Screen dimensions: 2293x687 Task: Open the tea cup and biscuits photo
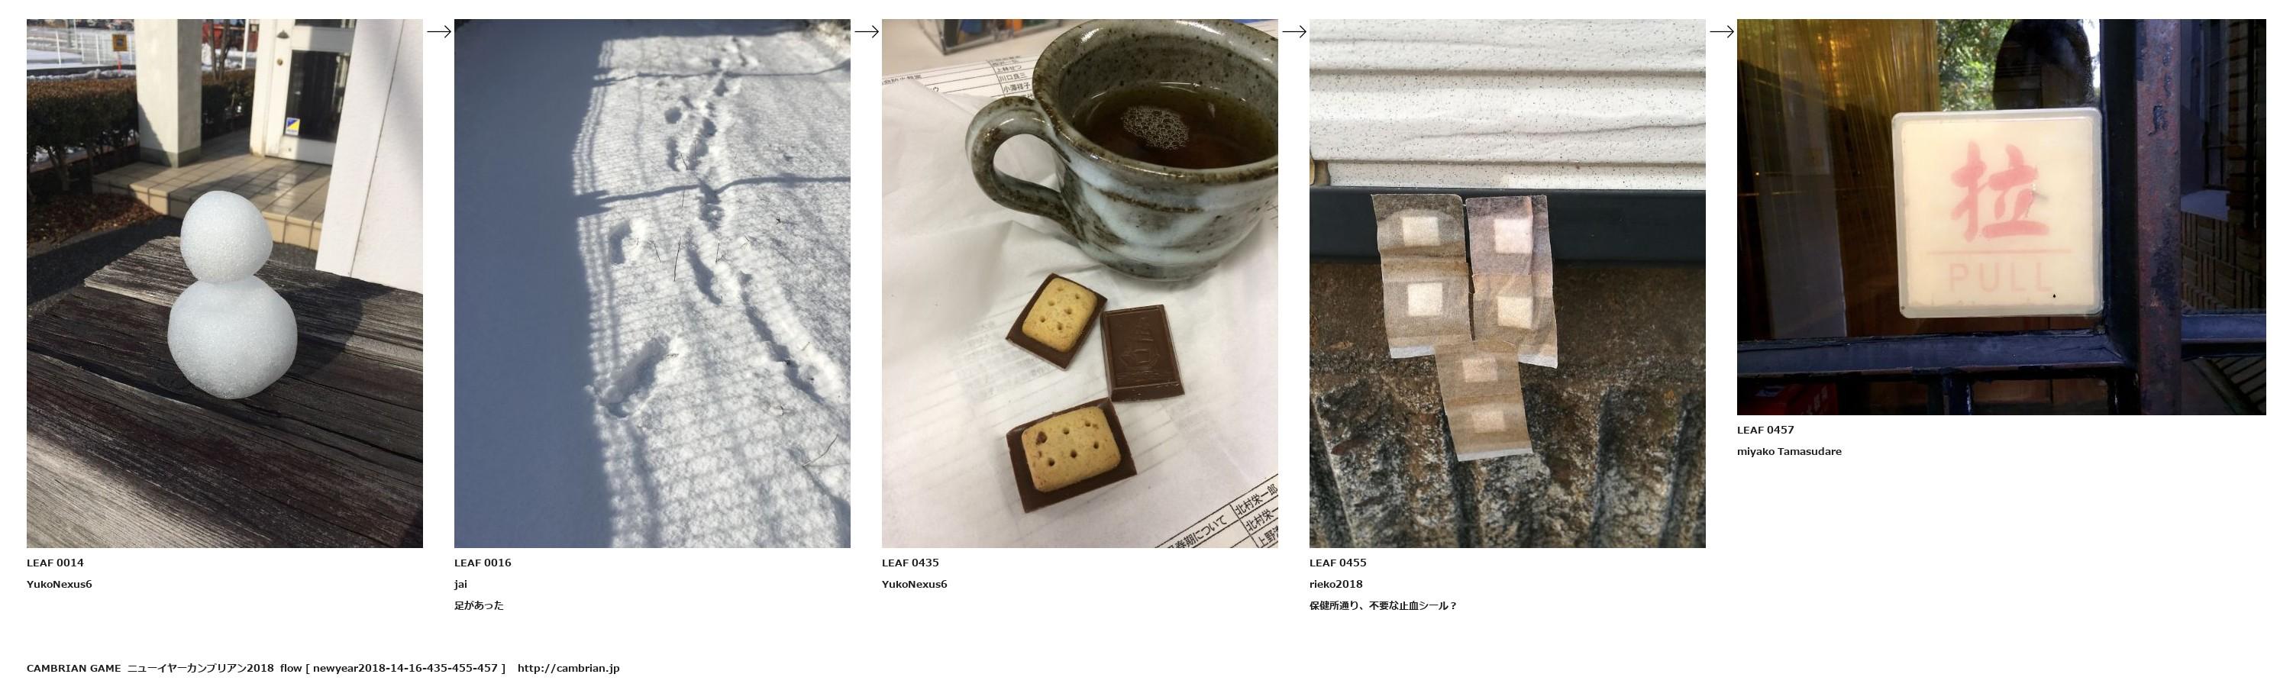(1080, 283)
